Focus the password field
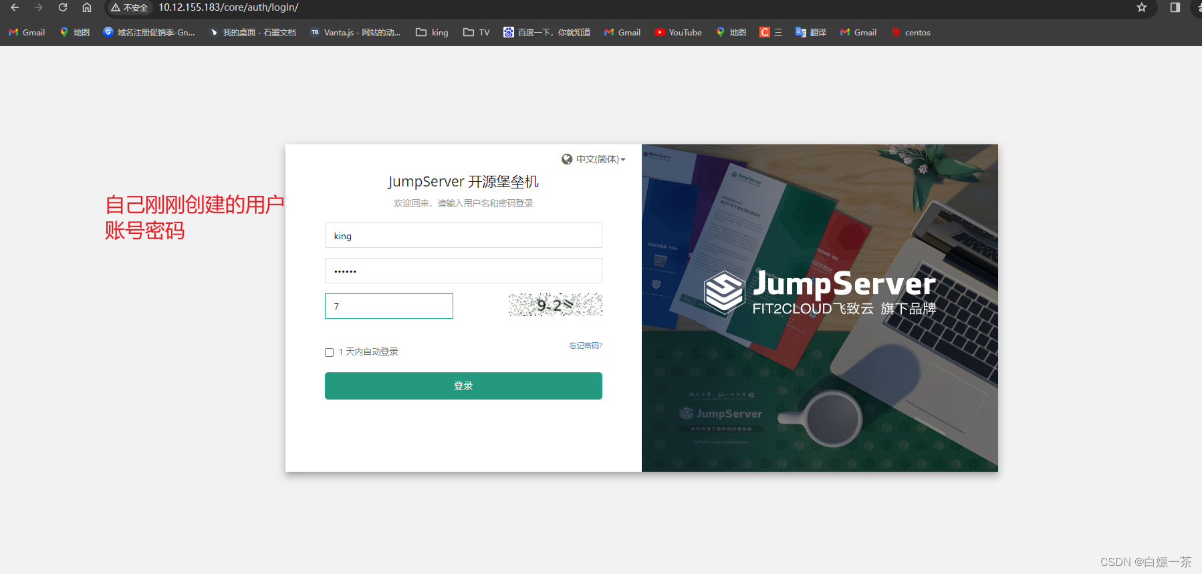This screenshot has height=574, width=1202. click(463, 271)
